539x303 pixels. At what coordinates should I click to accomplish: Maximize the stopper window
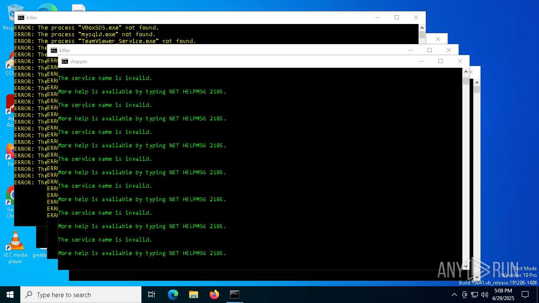point(440,61)
